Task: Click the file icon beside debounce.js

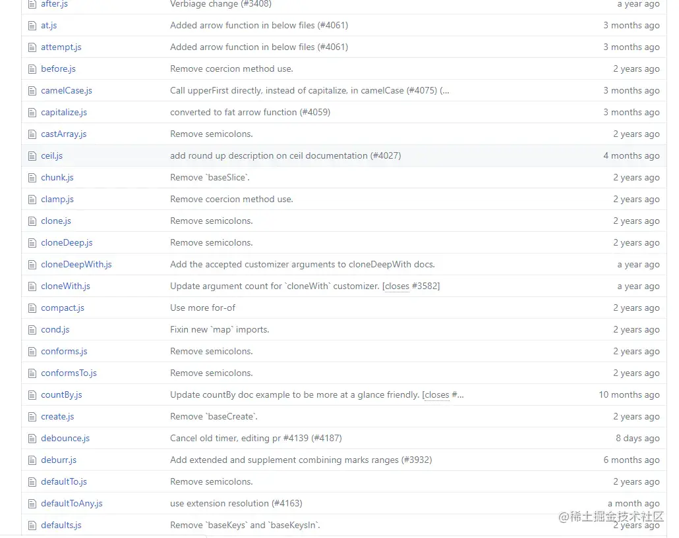Action: click(x=32, y=439)
